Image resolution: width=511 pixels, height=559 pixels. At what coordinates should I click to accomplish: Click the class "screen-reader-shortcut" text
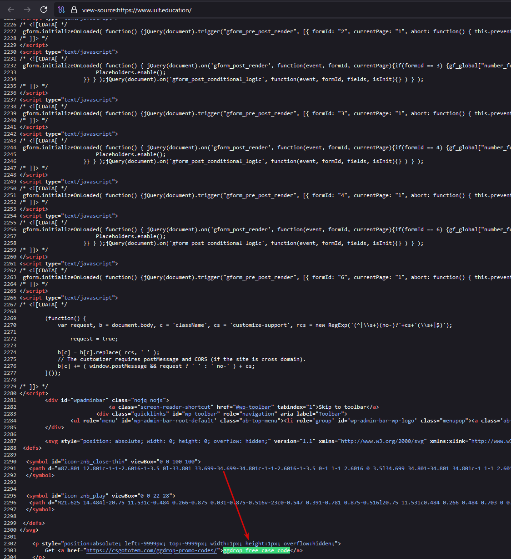(175, 407)
